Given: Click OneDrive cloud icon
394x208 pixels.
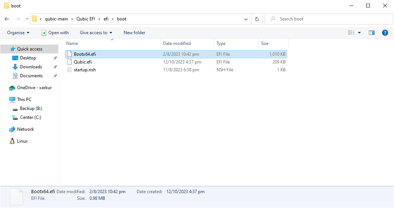Looking at the screenshot, I should click(x=12, y=88).
